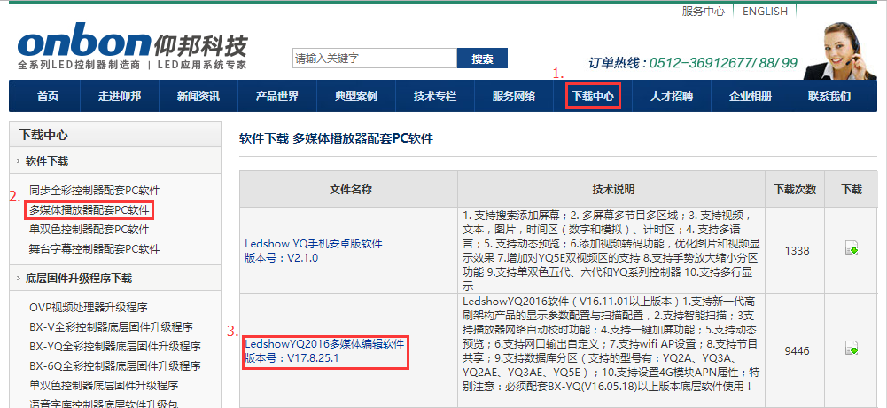Expand the 底层固件升级程序下载 sidebar section
The image size is (887, 408).
click(78, 278)
